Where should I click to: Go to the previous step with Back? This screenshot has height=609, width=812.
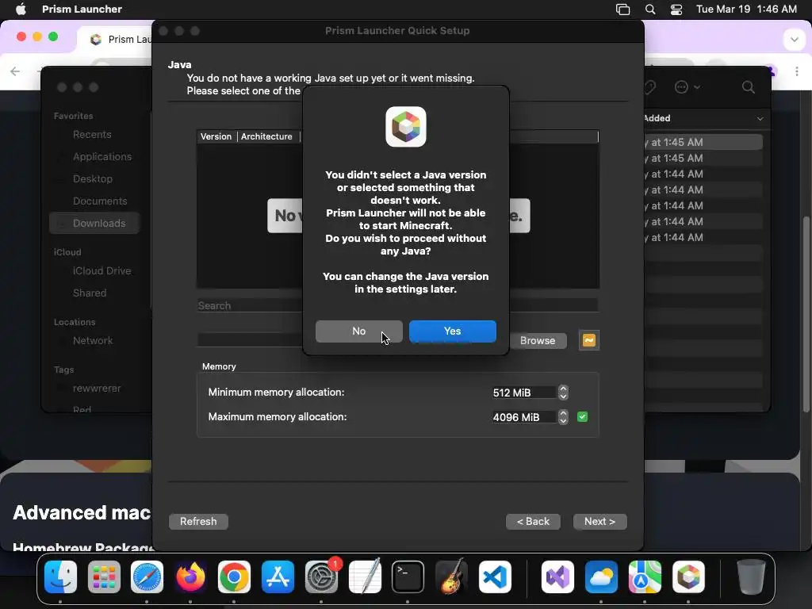tap(533, 521)
